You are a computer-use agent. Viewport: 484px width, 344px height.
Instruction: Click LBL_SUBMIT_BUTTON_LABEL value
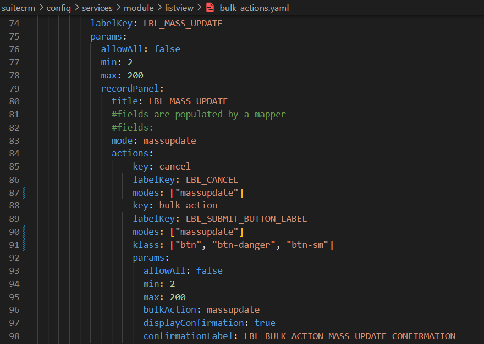pyautogui.click(x=246, y=219)
